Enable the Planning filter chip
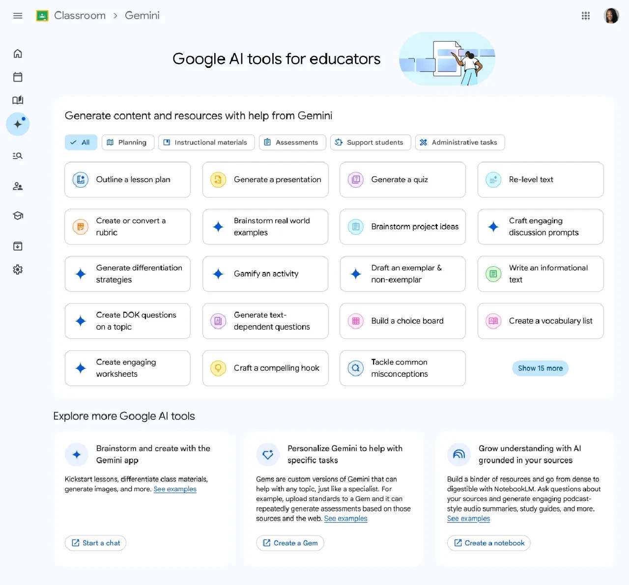The height and width of the screenshot is (585, 629). [x=128, y=142]
